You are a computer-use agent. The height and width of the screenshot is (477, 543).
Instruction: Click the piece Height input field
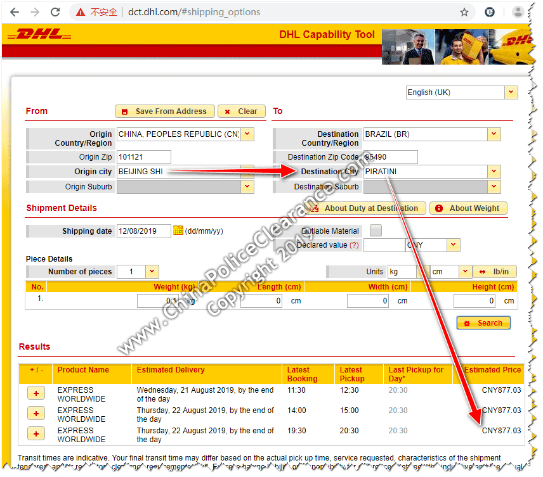(474, 301)
